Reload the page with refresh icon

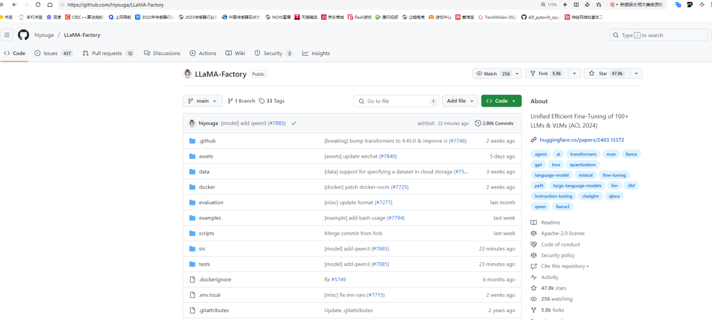click(x=38, y=4)
